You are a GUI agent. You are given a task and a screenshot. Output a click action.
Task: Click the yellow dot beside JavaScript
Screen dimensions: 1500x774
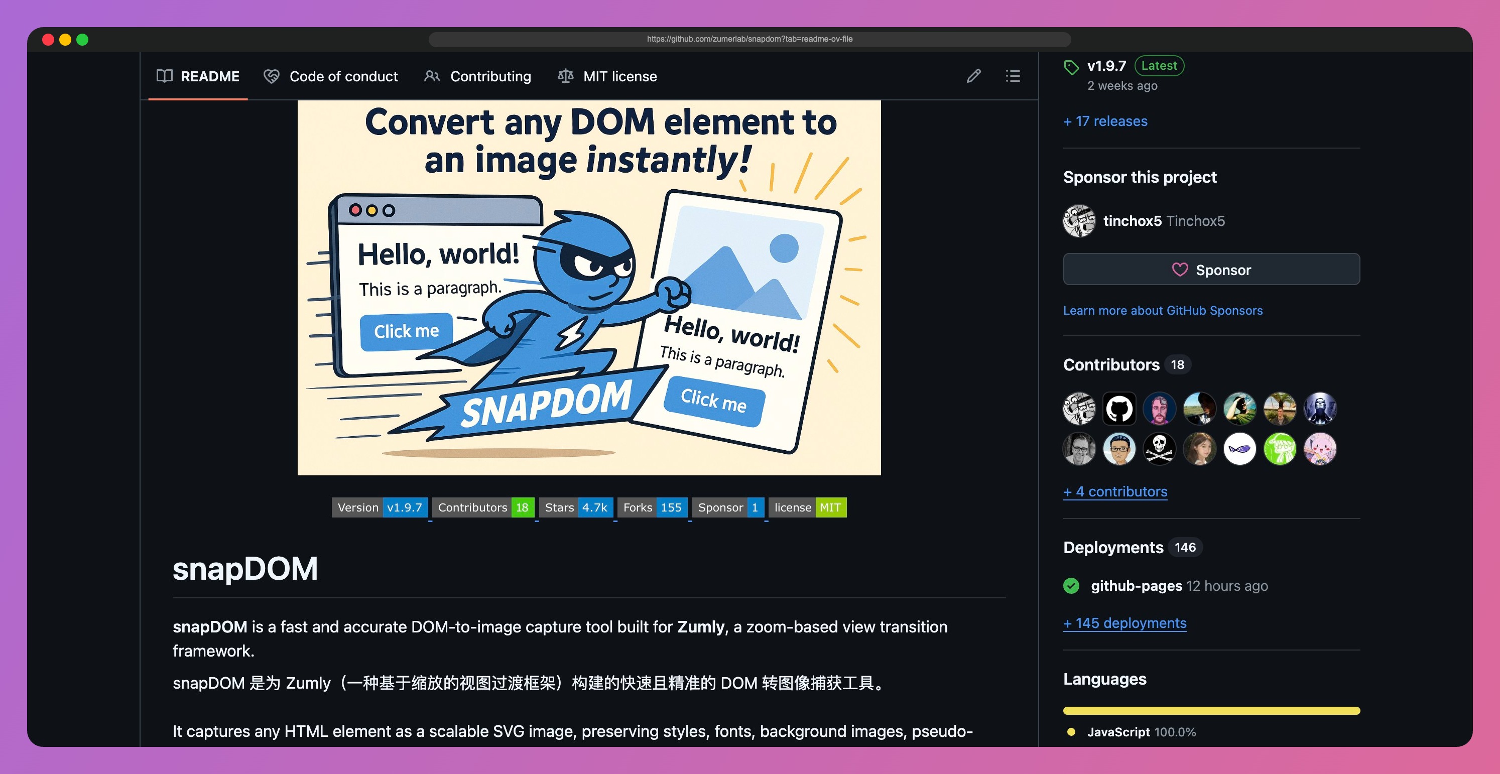(1071, 732)
